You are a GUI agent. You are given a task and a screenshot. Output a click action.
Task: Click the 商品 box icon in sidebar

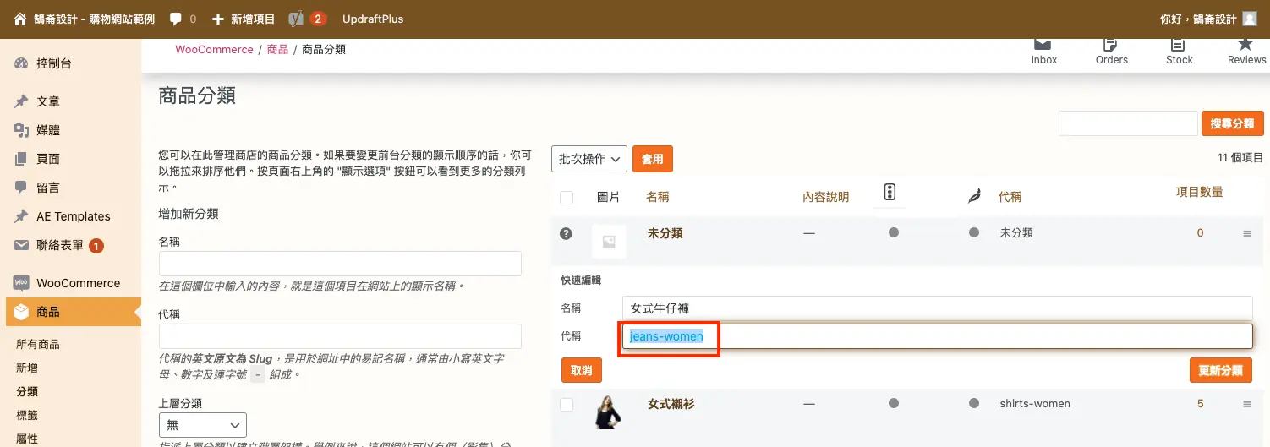[x=21, y=312]
